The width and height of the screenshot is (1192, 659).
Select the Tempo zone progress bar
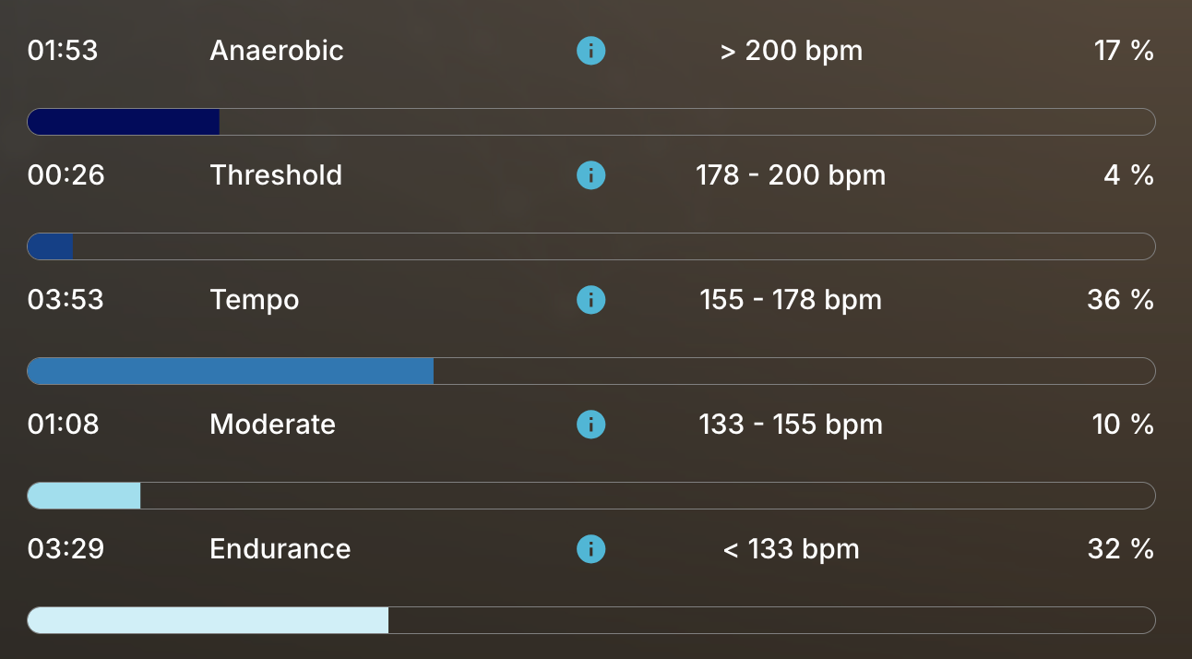pyautogui.click(x=590, y=371)
